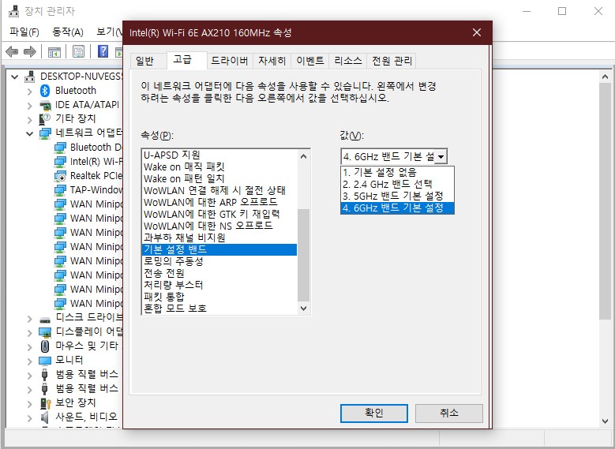Select the 사운드, 비디오 speaker icon
Screen dimensions: 615x449
click(45, 417)
